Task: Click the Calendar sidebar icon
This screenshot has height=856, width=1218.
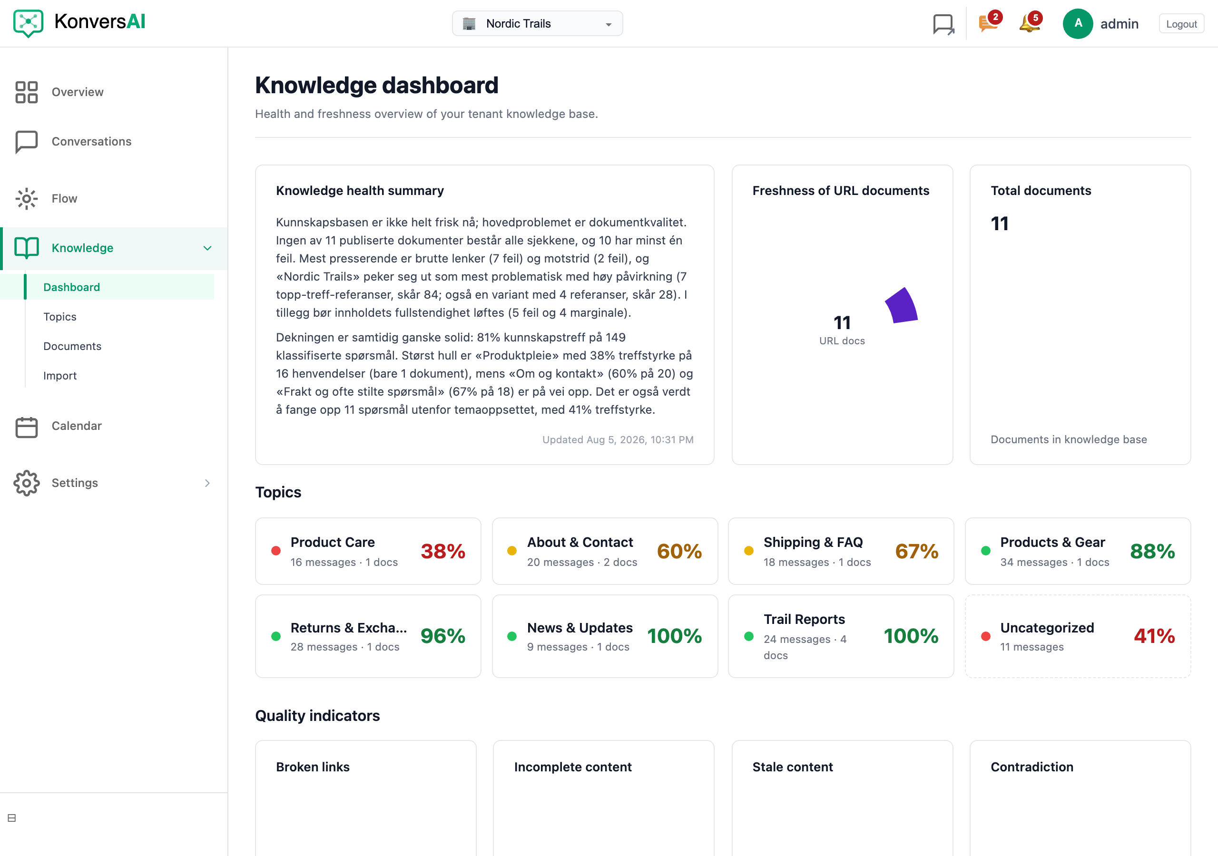Action: click(x=27, y=427)
